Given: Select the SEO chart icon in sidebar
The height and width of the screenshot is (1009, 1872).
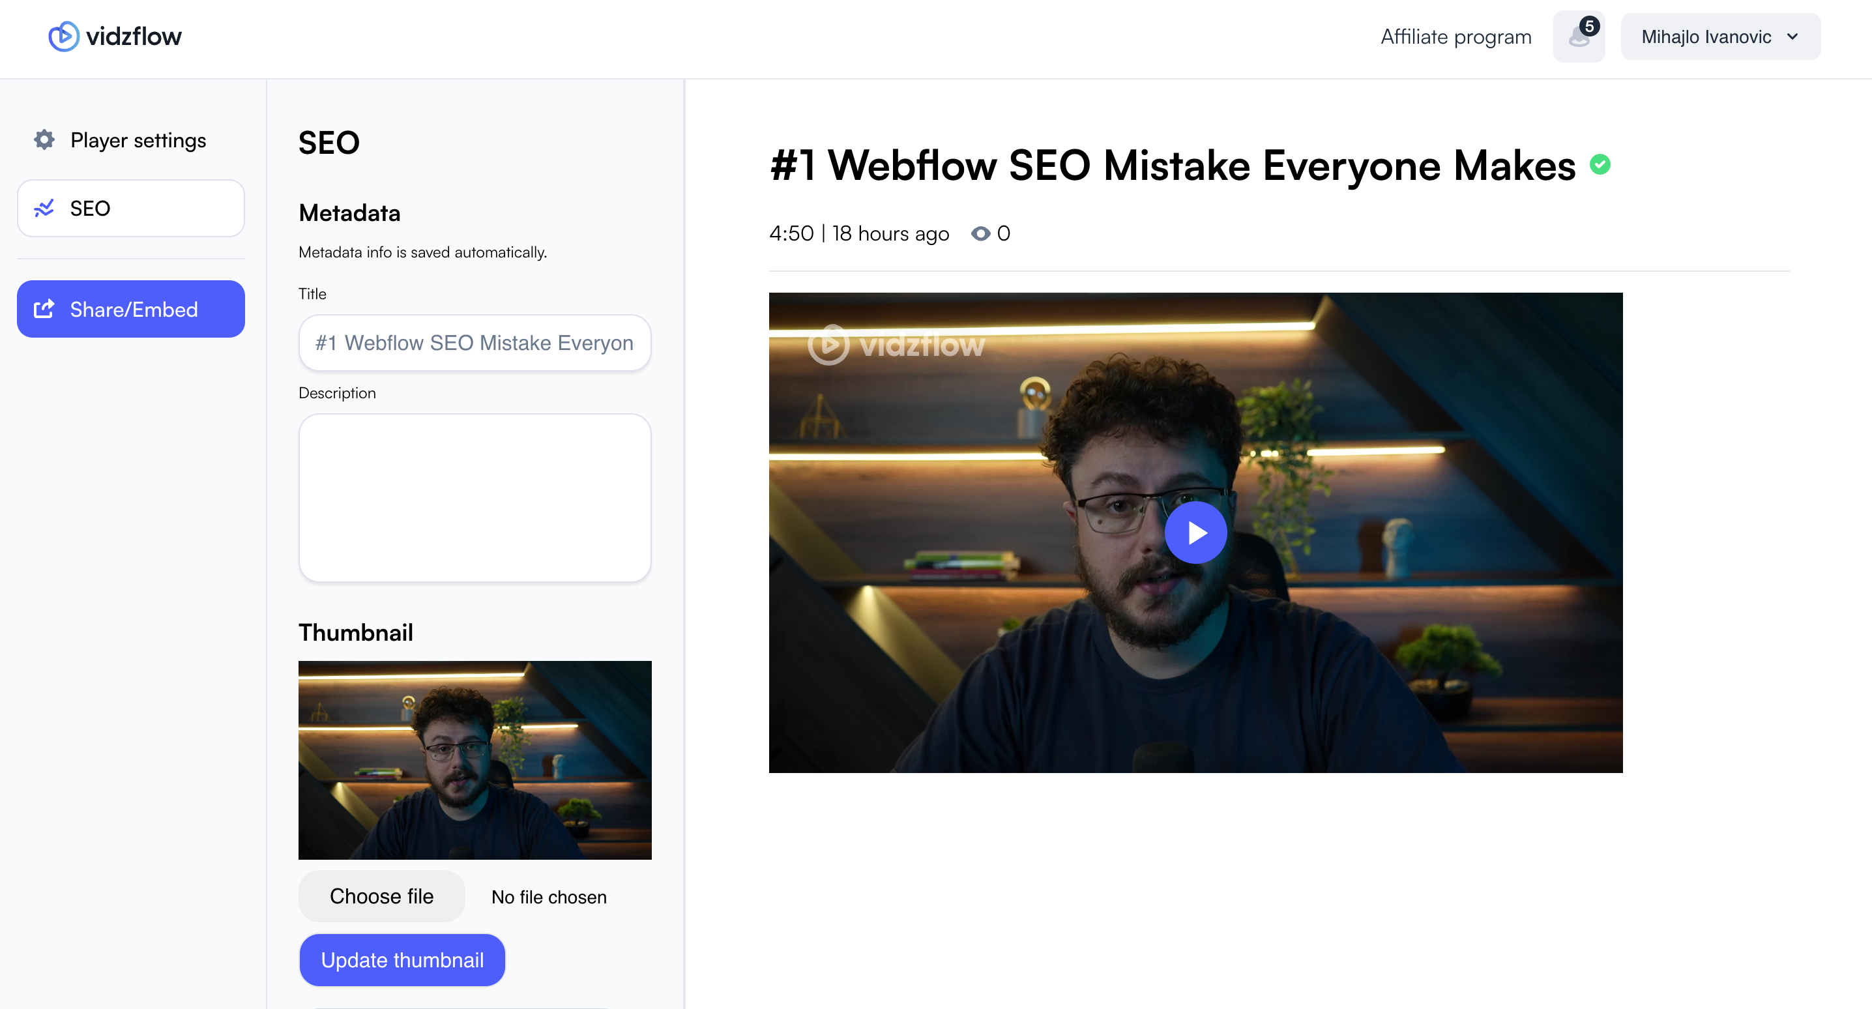Looking at the screenshot, I should coord(44,208).
